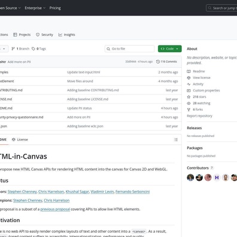Open commit hash 33d9444

coord(130,62)
